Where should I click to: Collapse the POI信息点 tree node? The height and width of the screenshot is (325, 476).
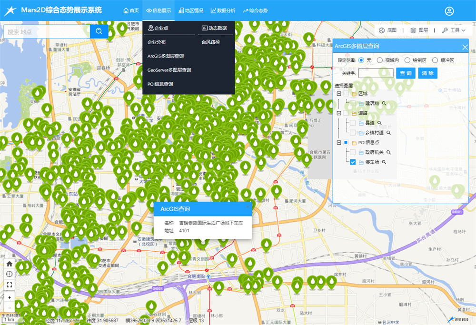[x=339, y=142]
